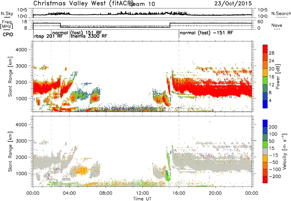Click the orange swatch of power colorbar

265,65
